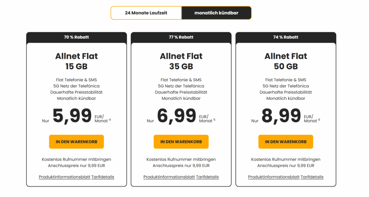Open Tarifdetails of the 50 GB plan
The image size is (369, 197).
click(x=312, y=177)
